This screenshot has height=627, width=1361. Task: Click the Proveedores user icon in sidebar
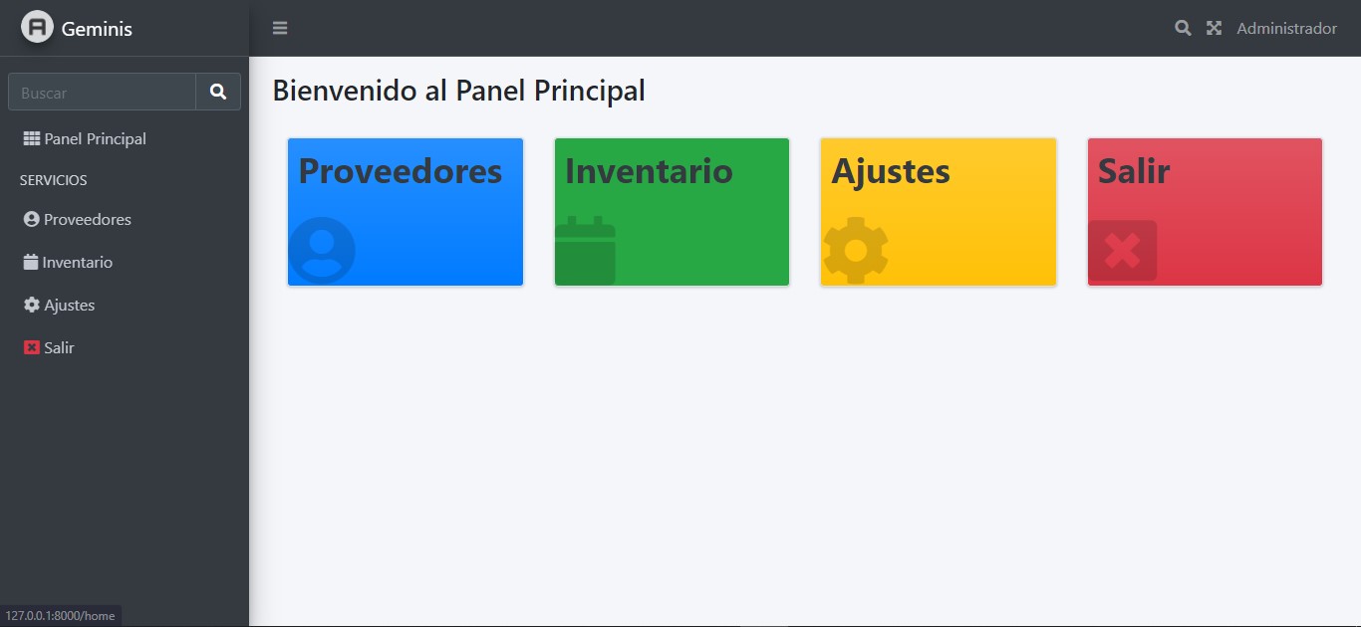(x=31, y=220)
